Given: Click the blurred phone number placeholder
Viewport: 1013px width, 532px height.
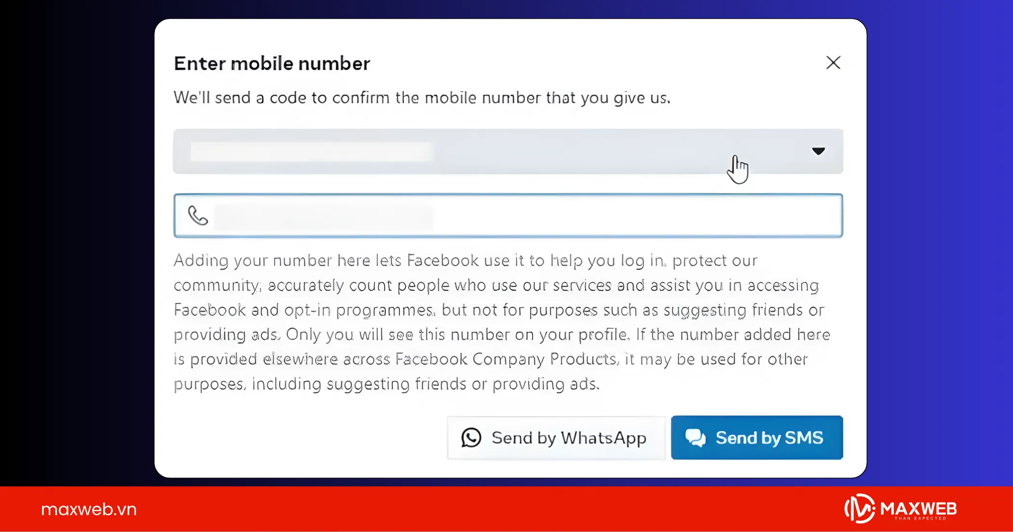Looking at the screenshot, I should pos(323,216).
